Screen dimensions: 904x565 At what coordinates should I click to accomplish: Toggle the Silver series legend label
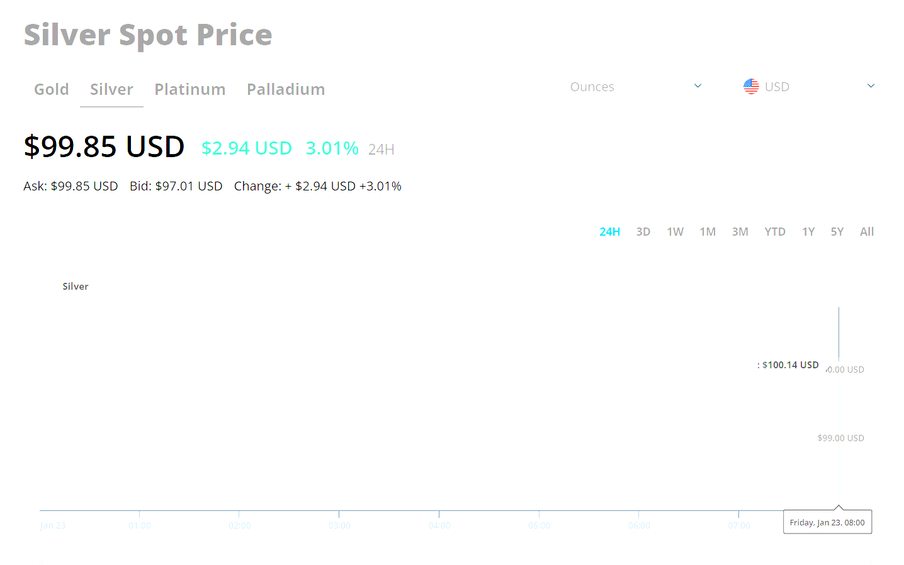click(76, 287)
